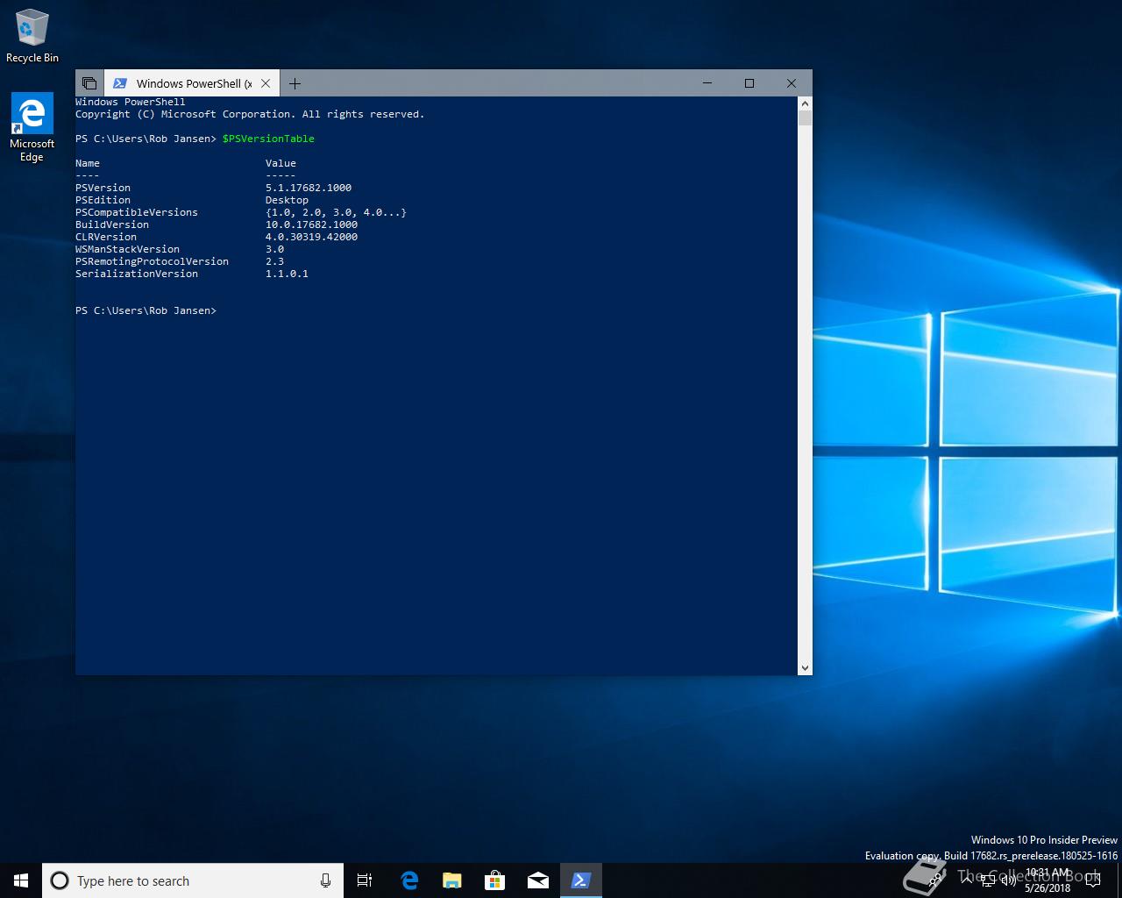Screen dimensions: 1122x898
Task: Activate the Cortana circle icon
Action: coord(60,880)
